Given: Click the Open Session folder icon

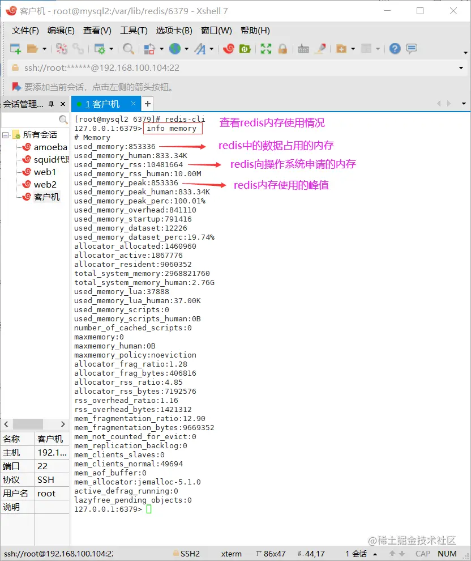Looking at the screenshot, I should tap(32, 49).
